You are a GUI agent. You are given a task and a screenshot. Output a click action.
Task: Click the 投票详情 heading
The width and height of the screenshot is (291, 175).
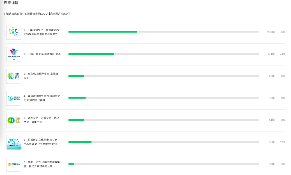(11, 3)
